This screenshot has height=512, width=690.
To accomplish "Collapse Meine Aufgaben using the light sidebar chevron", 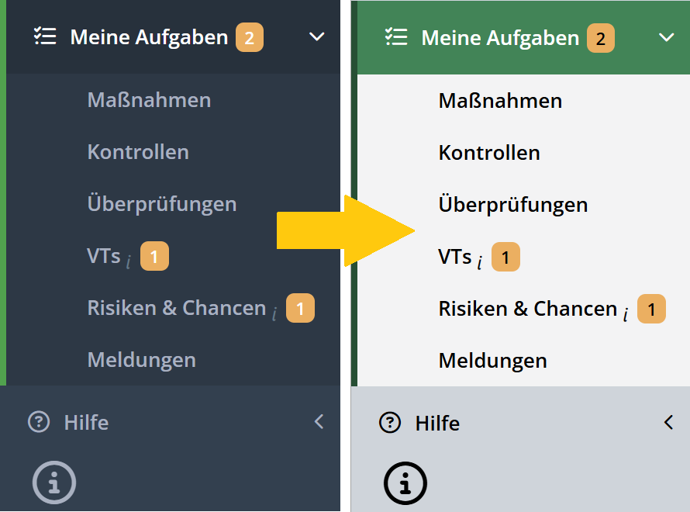I will [x=667, y=37].
